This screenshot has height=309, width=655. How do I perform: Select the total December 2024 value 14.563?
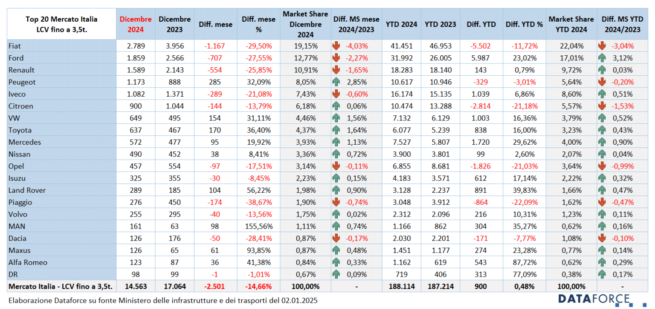point(136,286)
